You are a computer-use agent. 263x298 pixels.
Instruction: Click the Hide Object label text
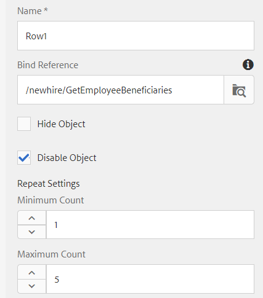point(61,124)
